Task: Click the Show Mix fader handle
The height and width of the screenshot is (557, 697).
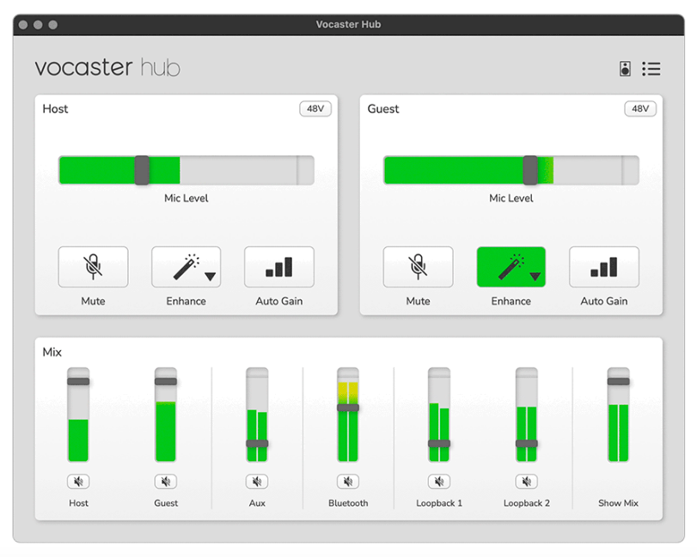Action: (618, 379)
